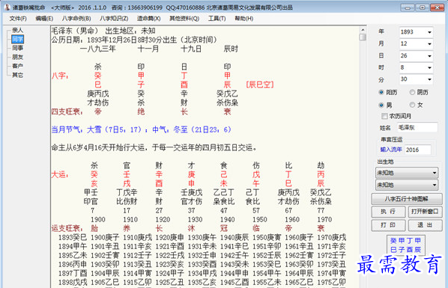Select 同事 tree node
Viewport: 448px width, 288px height.
tap(17, 48)
